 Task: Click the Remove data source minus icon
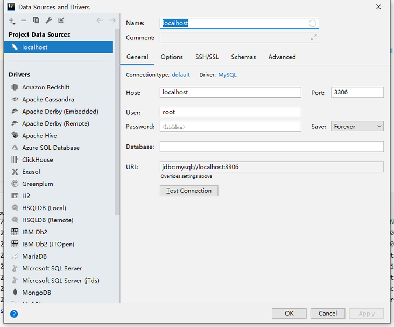point(24,20)
